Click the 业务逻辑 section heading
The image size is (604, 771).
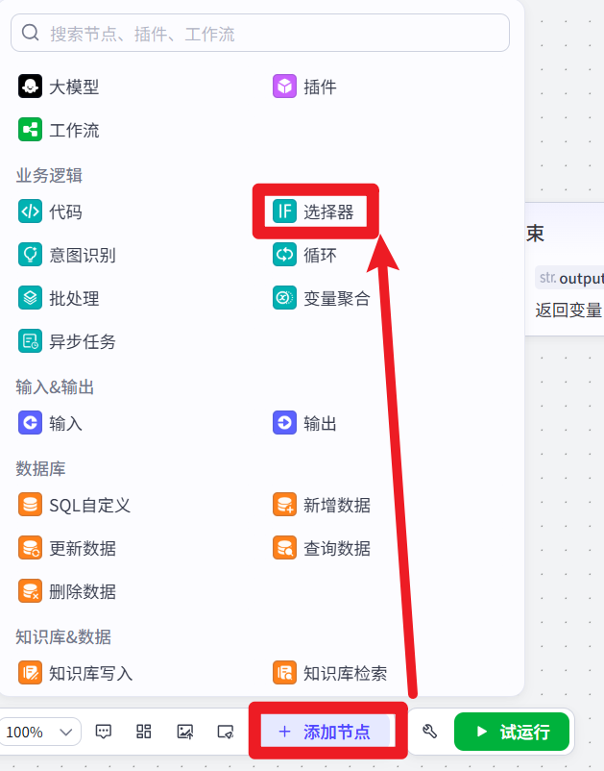point(49,175)
